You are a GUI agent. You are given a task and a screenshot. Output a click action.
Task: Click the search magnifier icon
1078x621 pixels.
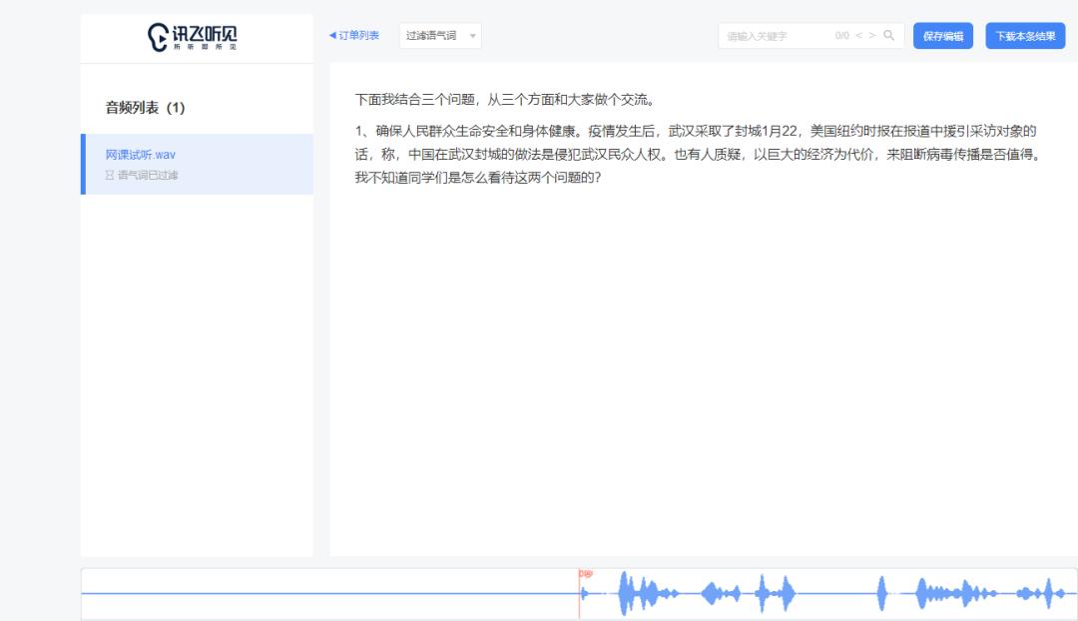coord(890,35)
